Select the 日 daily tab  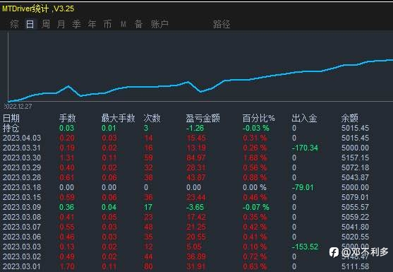pos(30,24)
